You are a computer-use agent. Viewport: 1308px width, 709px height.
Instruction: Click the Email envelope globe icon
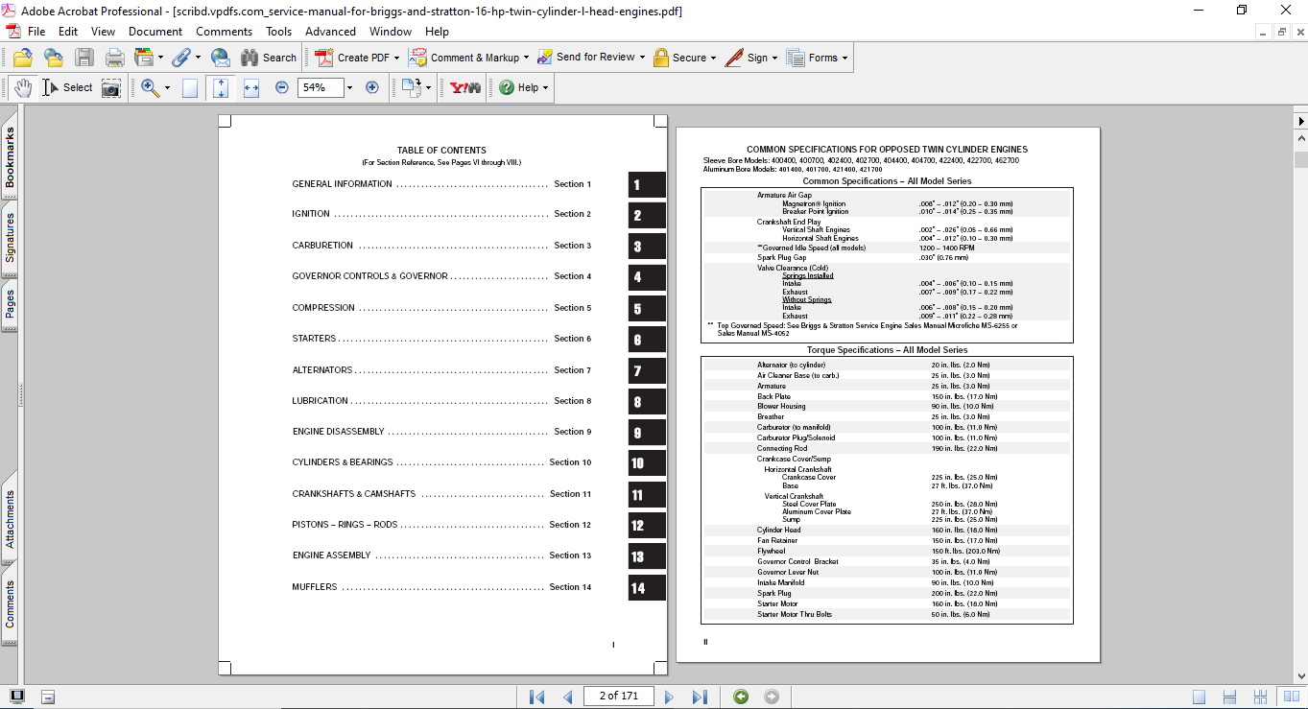tap(220, 58)
